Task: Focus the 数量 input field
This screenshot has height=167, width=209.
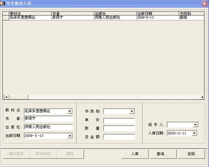Action: click(119, 128)
